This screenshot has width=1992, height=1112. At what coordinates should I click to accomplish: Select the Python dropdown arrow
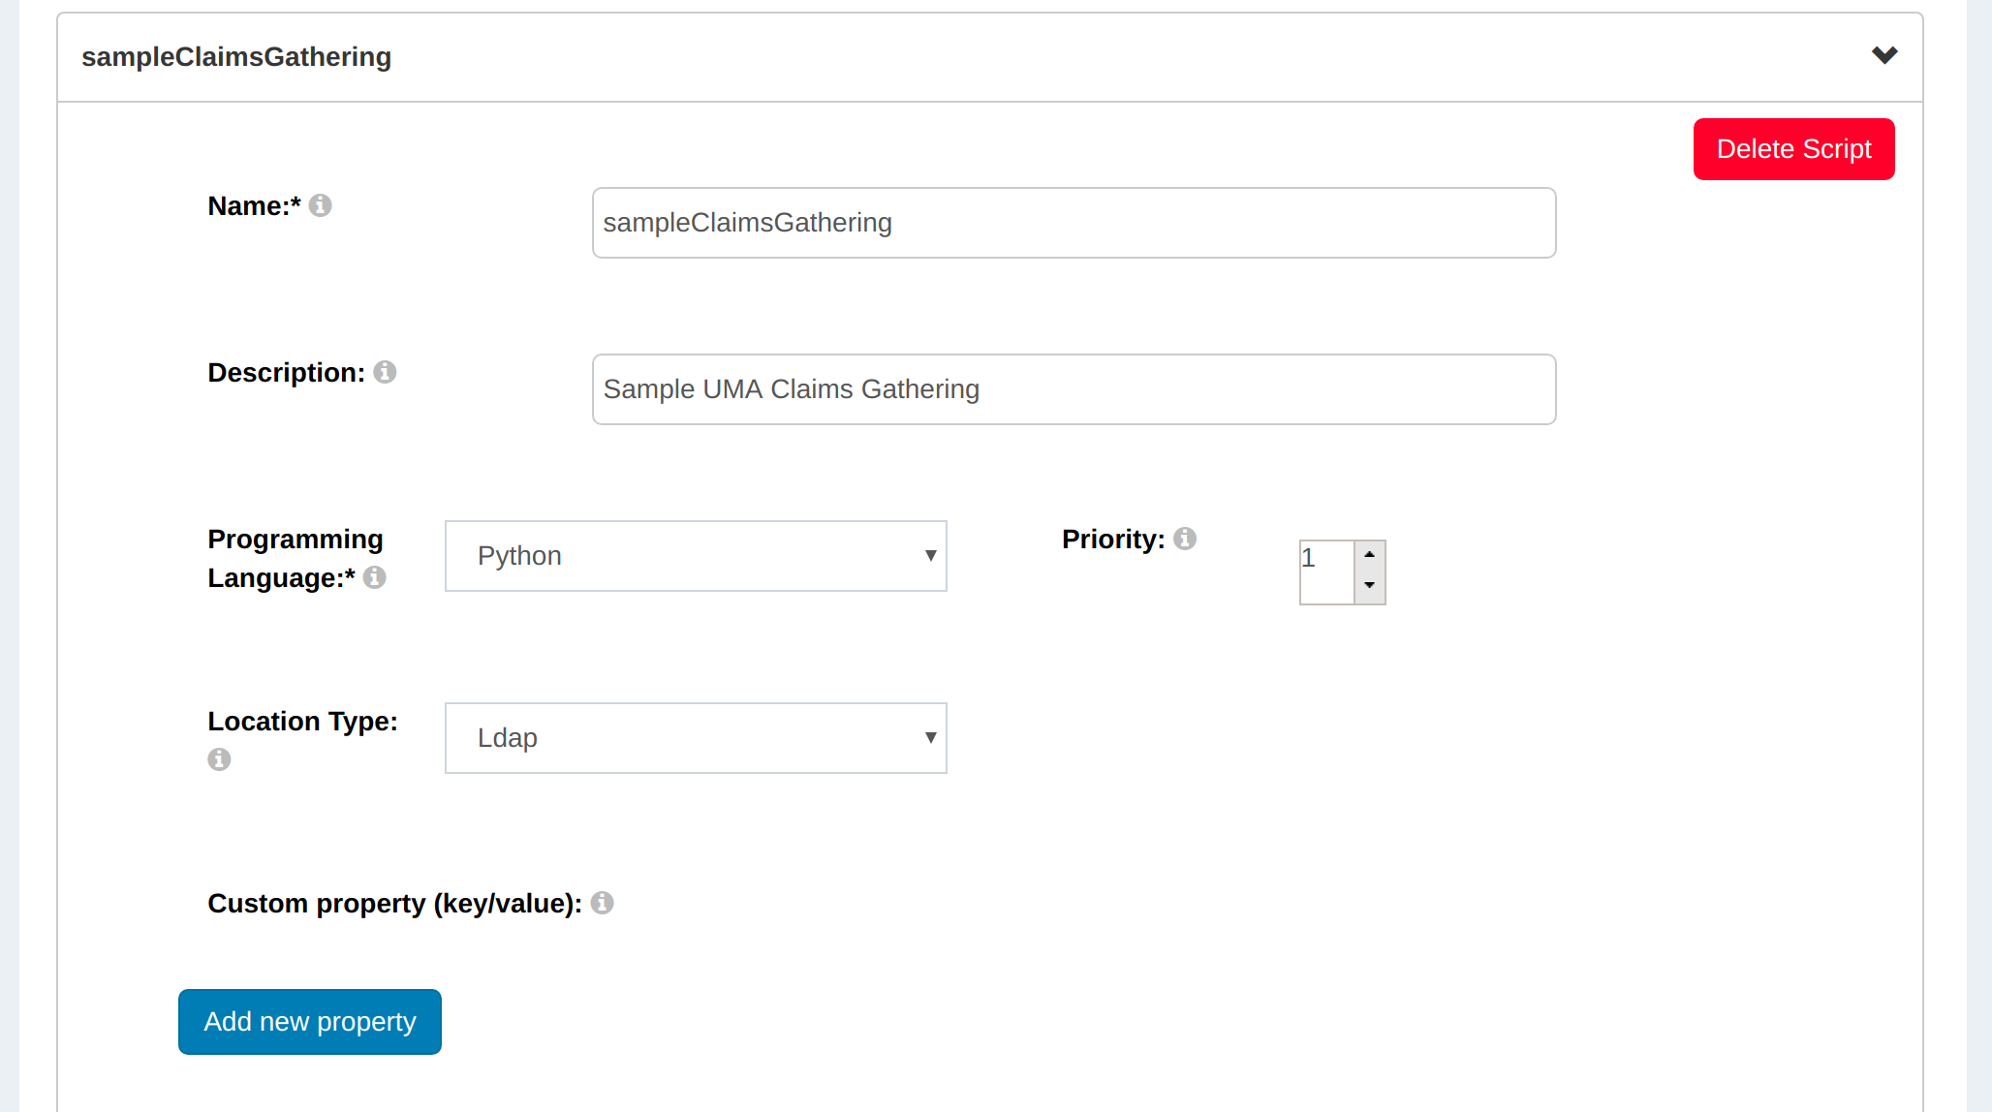coord(929,555)
